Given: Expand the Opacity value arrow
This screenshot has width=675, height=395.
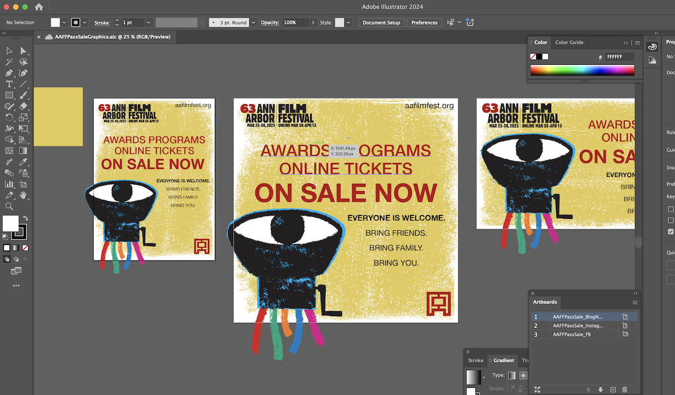Looking at the screenshot, I should [x=313, y=23].
